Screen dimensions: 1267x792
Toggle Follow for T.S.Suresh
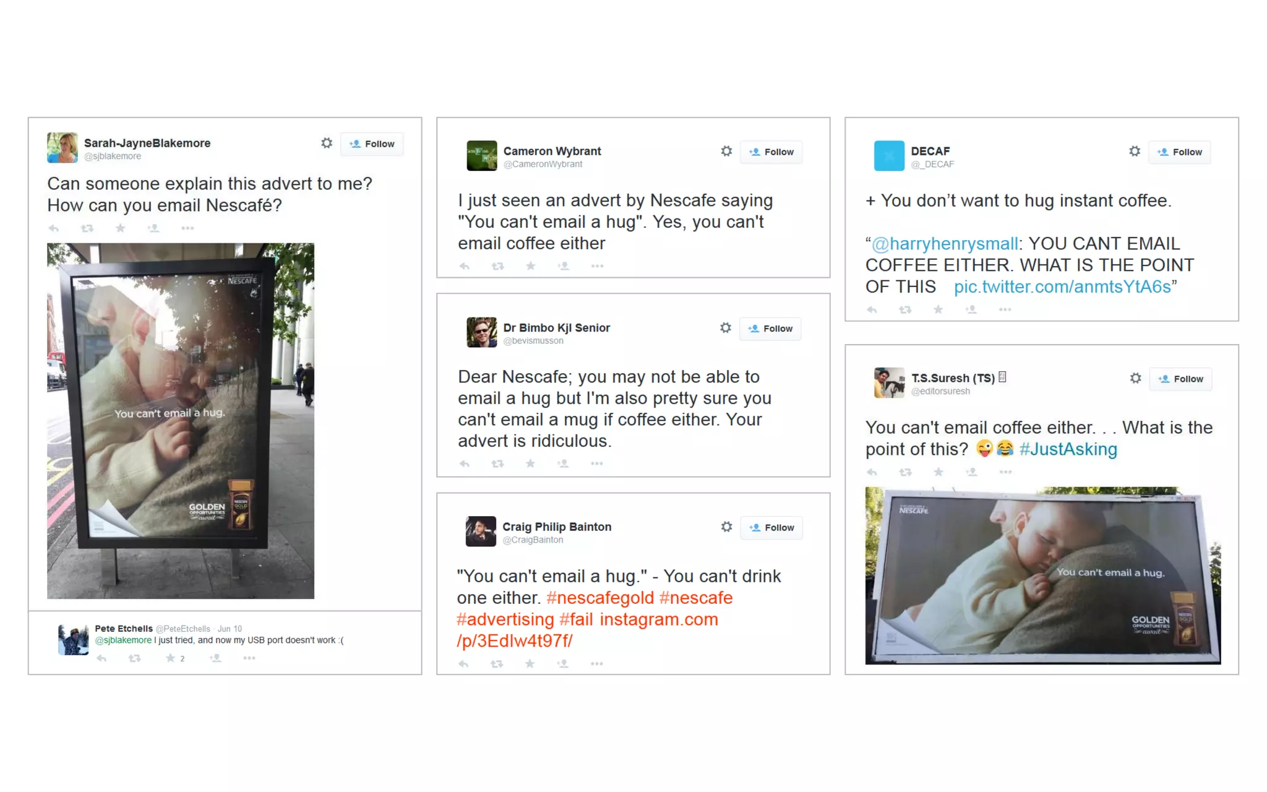point(1180,379)
